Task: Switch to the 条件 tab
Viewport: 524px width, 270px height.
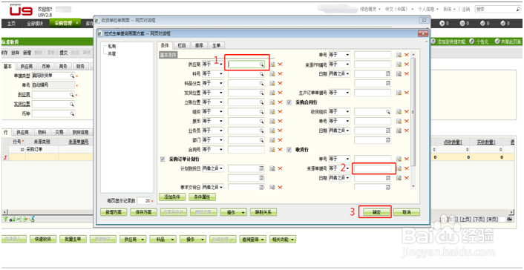Action: [165, 45]
